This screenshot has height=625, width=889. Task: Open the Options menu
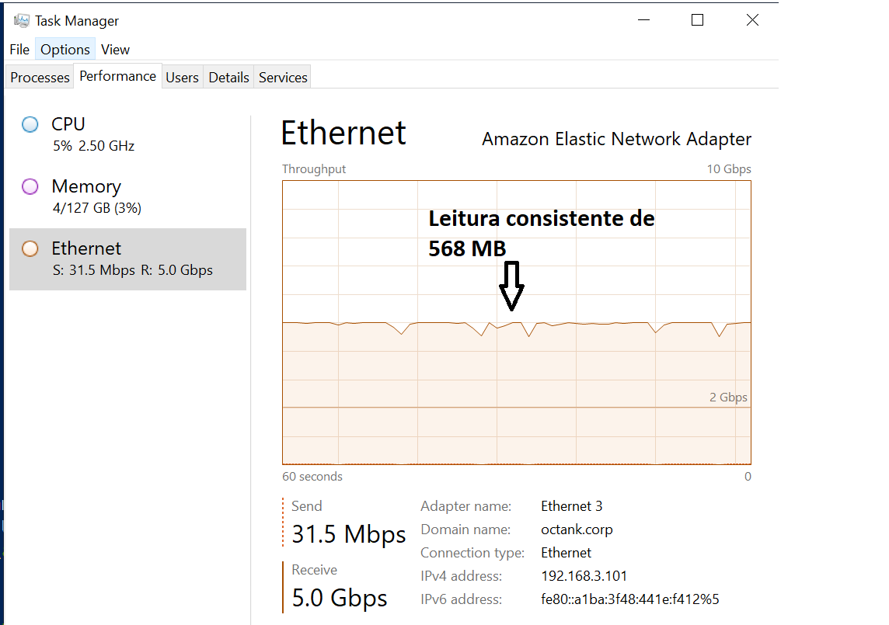point(65,50)
